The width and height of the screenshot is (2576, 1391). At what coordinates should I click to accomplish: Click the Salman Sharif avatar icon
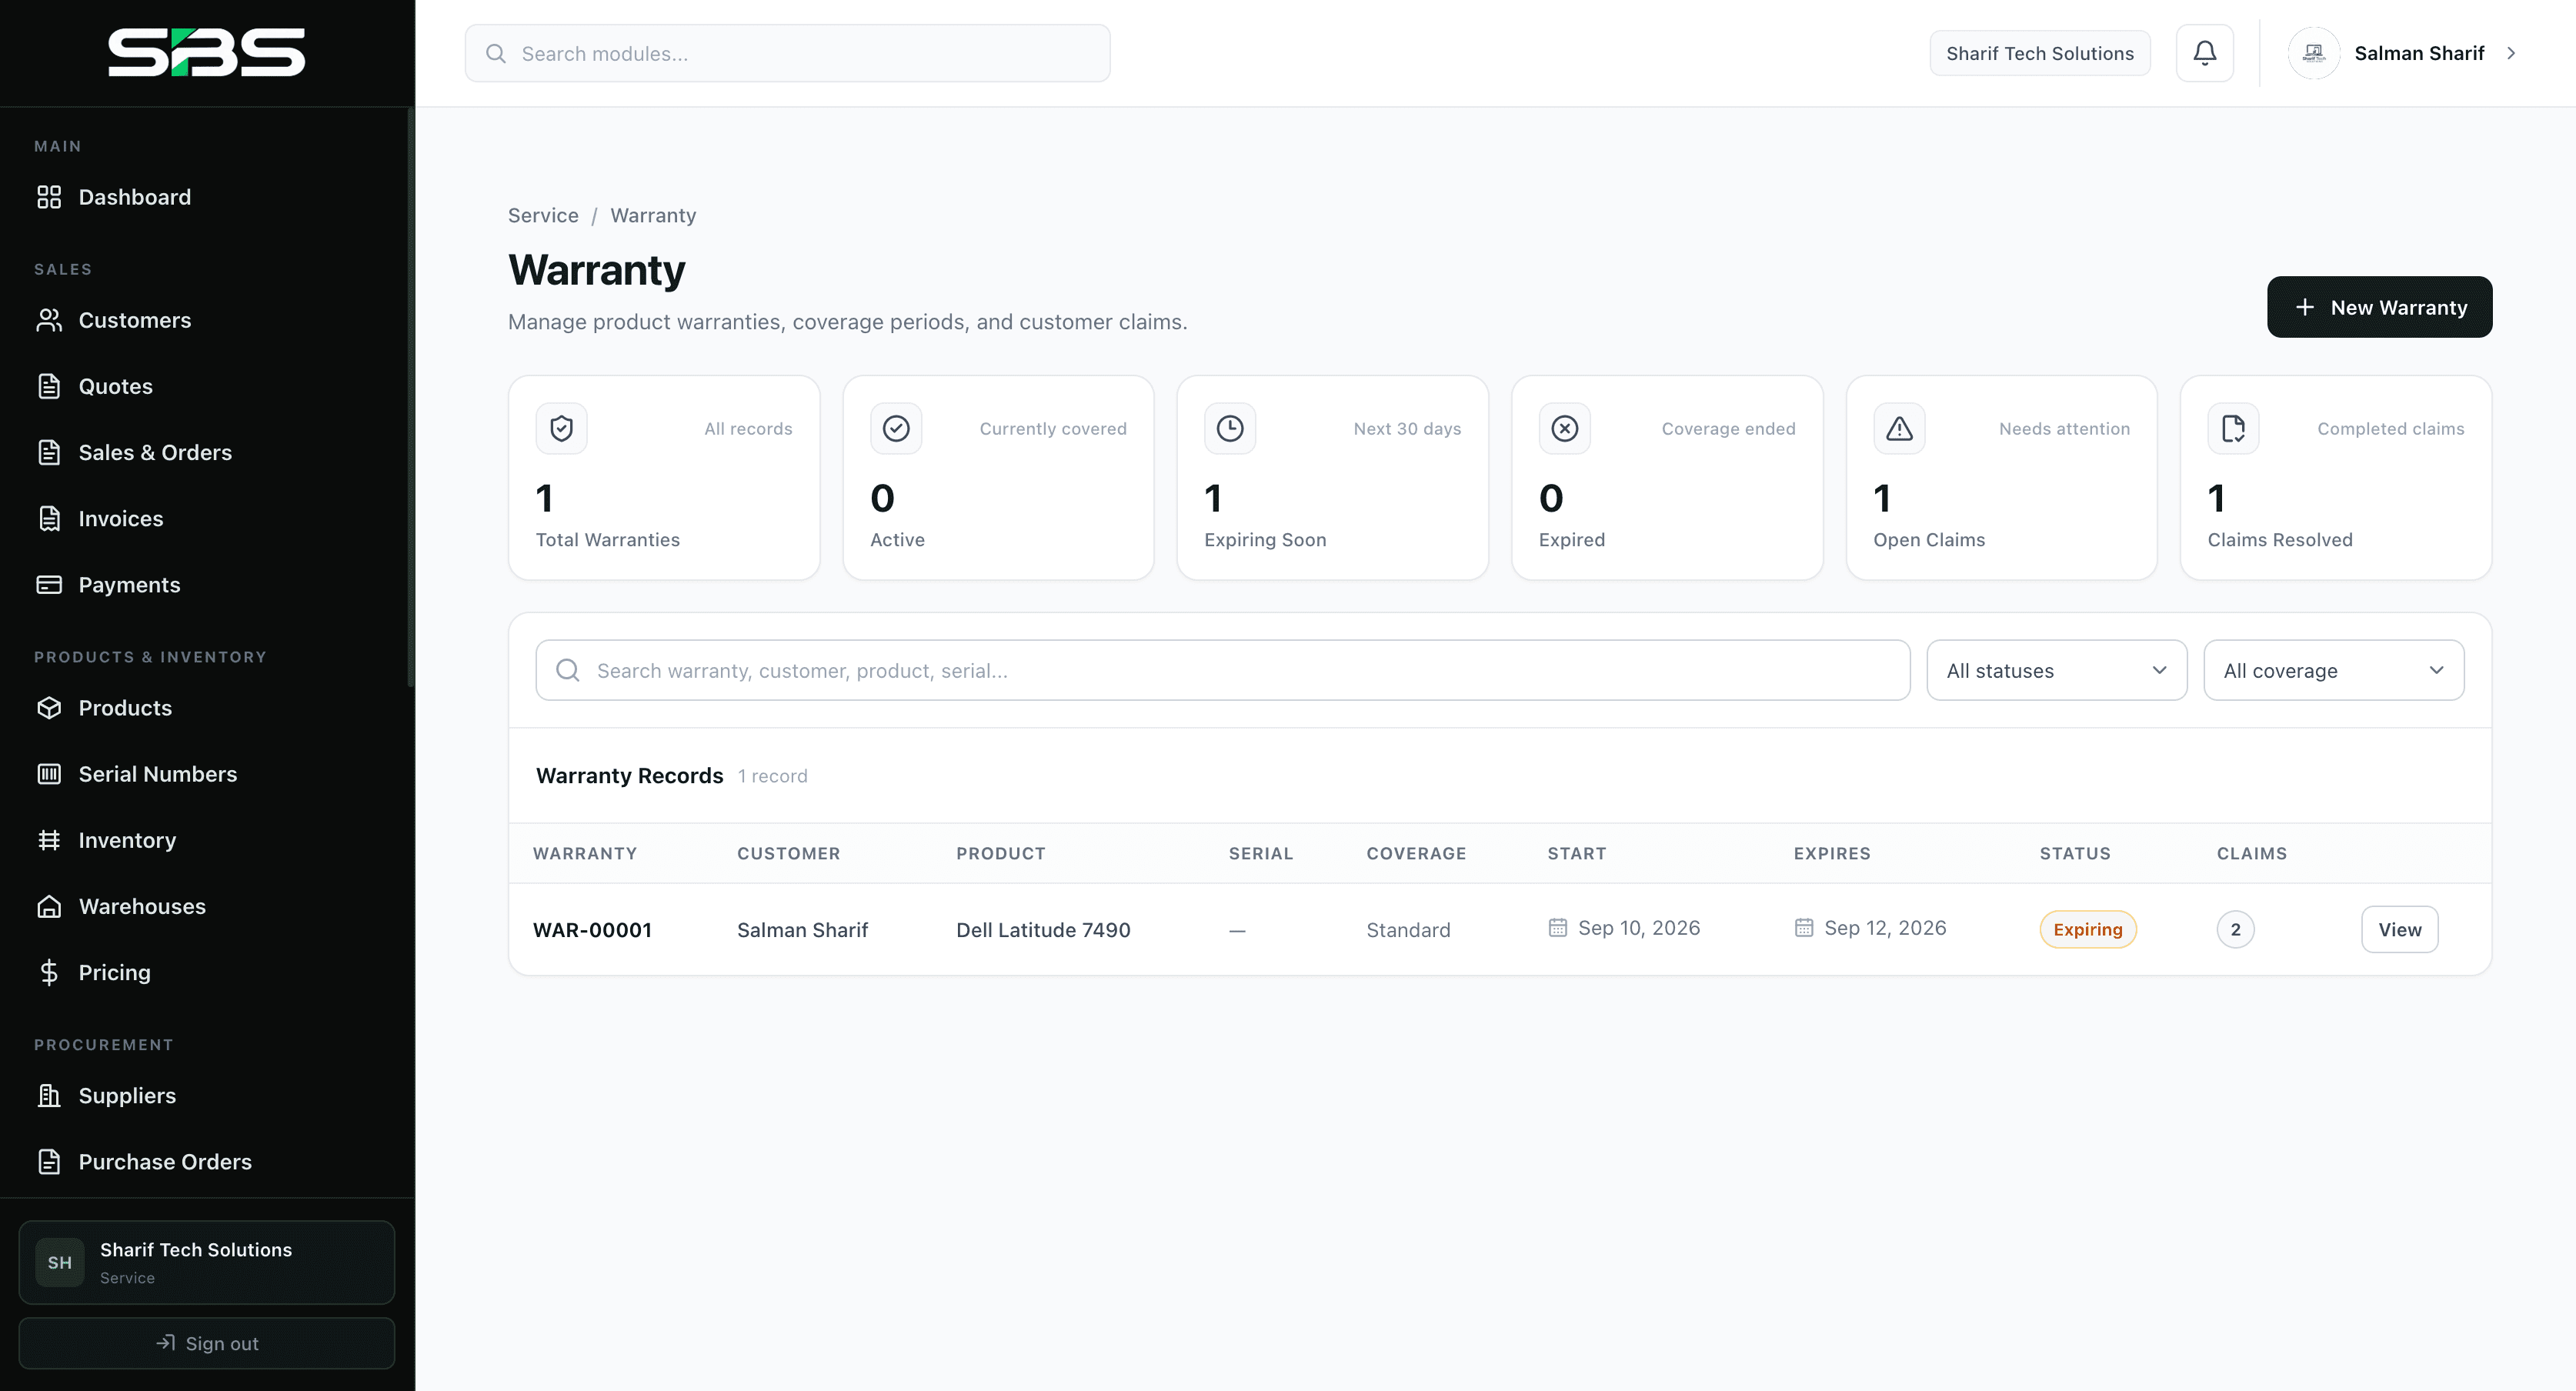coord(2313,53)
